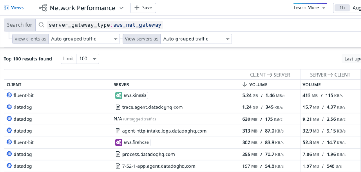Viewport: 361px width, 172px height.
Task: Select 7-52-1-app.agent.datadoghq.com server
Action: point(159,166)
